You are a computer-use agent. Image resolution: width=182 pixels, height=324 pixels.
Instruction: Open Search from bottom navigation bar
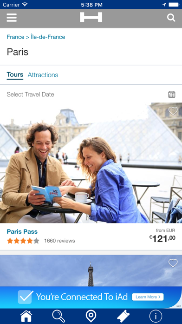58,316
